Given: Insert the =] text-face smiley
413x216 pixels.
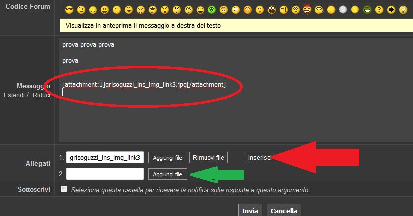Looking at the screenshot, I should point(284,10).
